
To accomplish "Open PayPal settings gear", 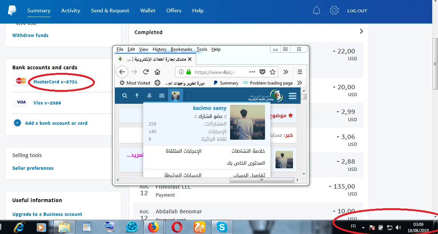I will click(x=334, y=11).
